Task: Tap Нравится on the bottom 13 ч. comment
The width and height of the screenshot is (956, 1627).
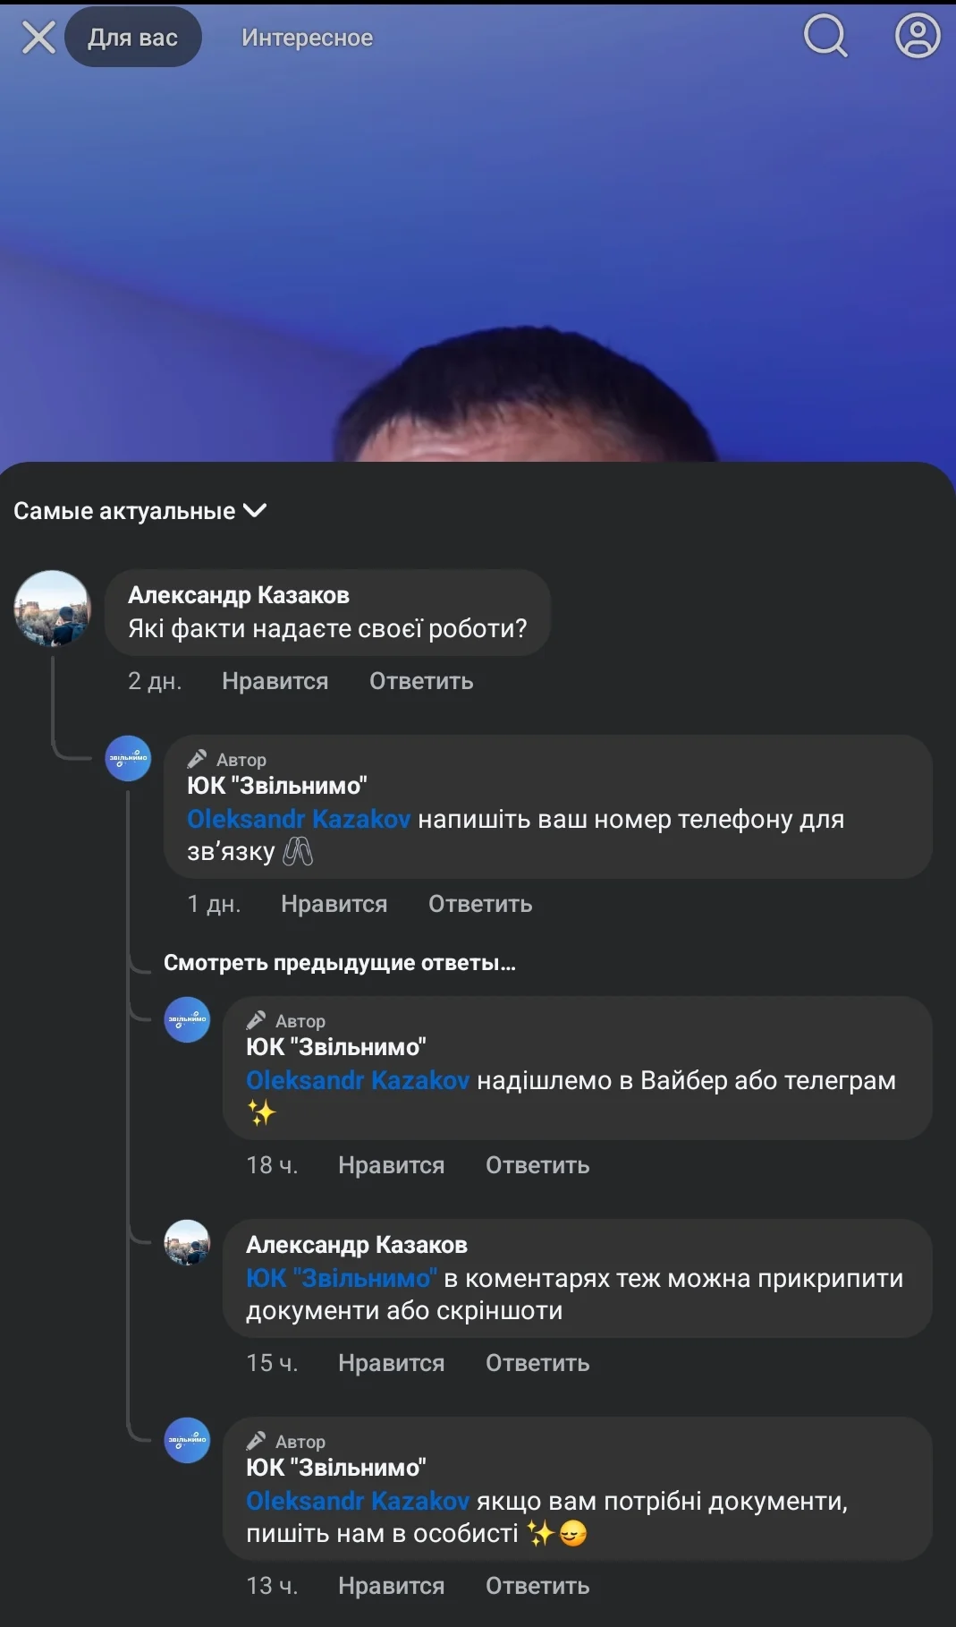Action: 389,1587
